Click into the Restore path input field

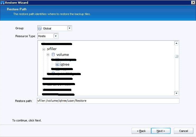[x=108, y=101]
